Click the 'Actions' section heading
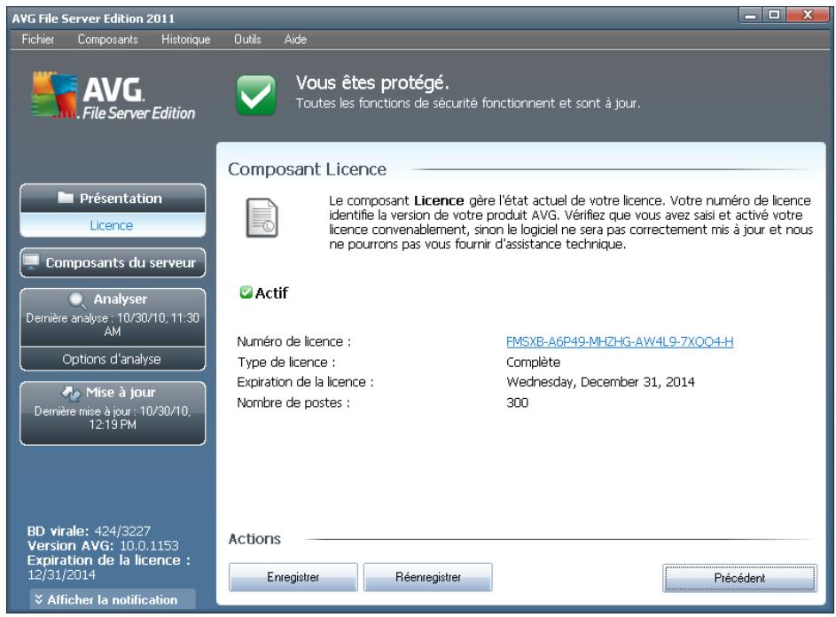Image resolution: width=836 pixels, height=617 pixels. point(254,539)
